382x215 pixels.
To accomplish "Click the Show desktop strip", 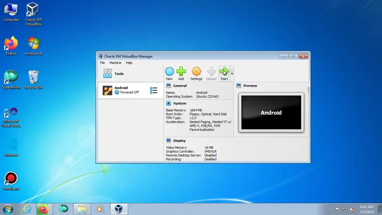I will pyautogui.click(x=380, y=209).
